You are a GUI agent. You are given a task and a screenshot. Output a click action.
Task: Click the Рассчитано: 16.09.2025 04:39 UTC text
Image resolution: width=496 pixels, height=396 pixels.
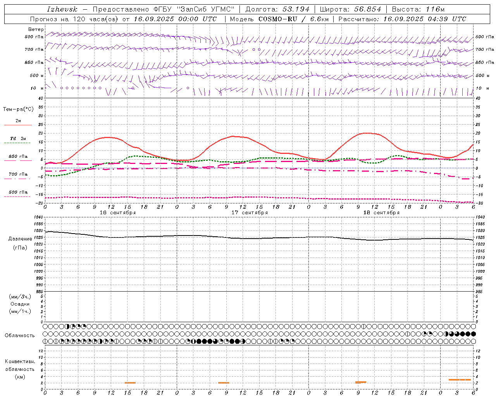click(402, 19)
